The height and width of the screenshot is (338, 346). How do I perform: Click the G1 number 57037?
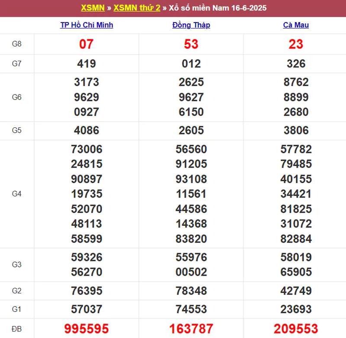(x=86, y=309)
